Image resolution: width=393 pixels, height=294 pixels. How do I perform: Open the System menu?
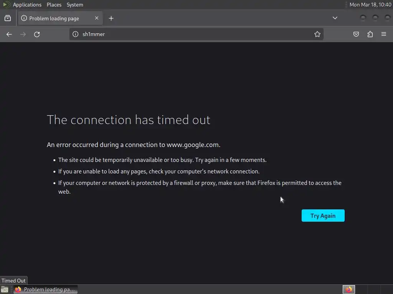point(75,5)
